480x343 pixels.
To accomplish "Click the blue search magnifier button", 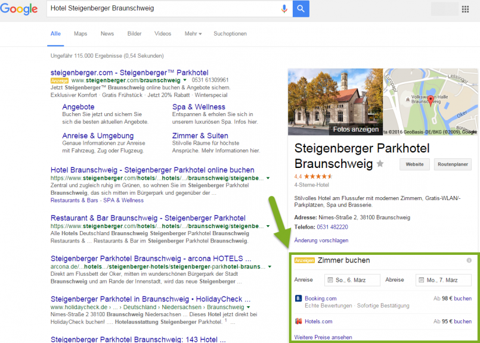I will tap(301, 9).
